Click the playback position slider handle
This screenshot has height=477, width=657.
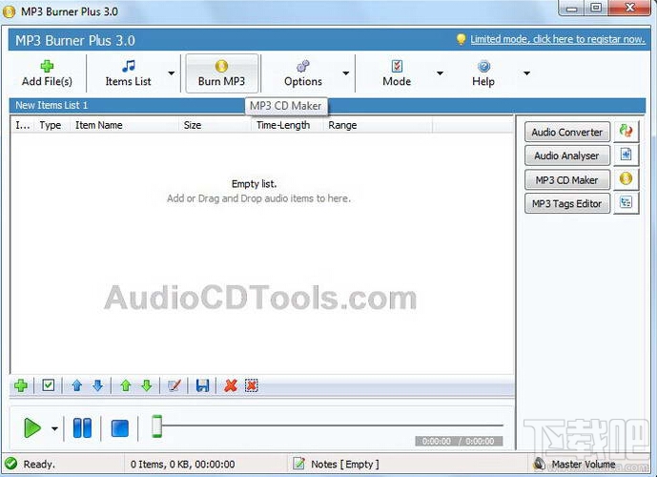156,426
